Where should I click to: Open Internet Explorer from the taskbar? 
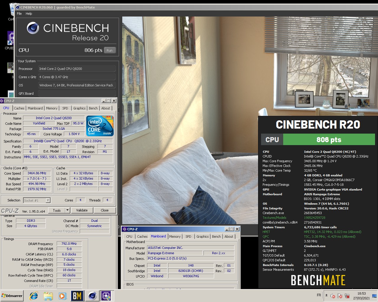click(34, 296)
